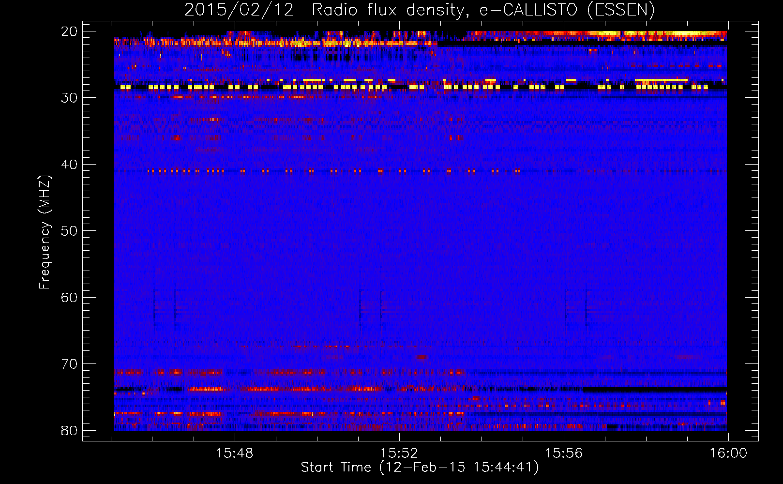The width and height of the screenshot is (783, 484).
Task: Click the 80 frequency tick label
Action: click(69, 431)
